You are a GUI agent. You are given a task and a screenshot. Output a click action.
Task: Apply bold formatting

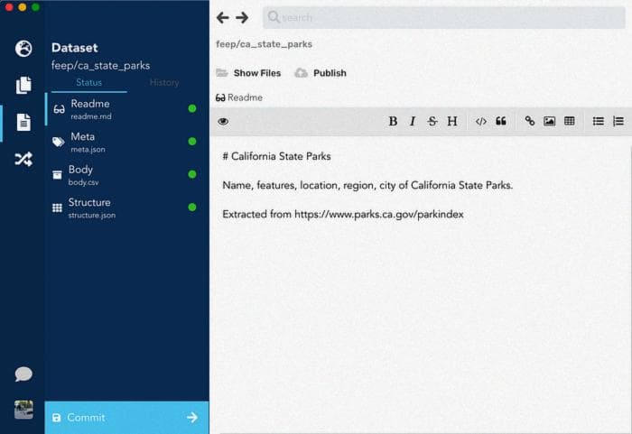coord(393,121)
